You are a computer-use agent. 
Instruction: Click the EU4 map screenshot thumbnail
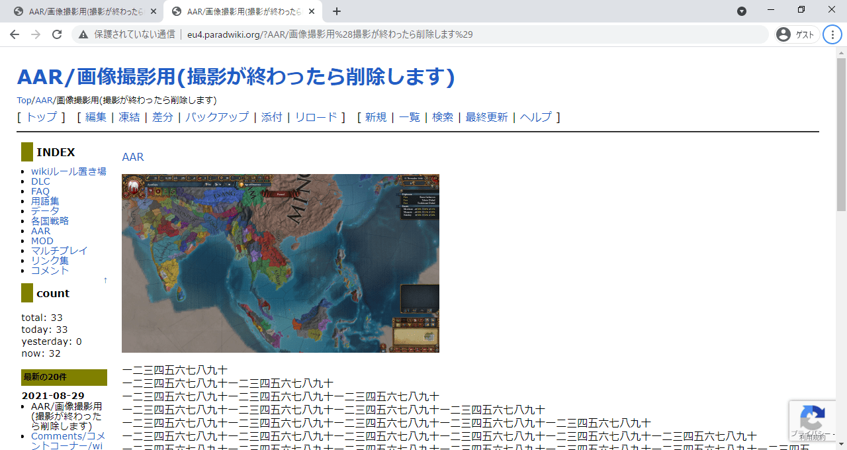point(280,263)
